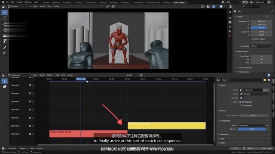275x154 pixels.
Task: Select the blade cut tool in sequencer
Action: pyautogui.click(x=5, y=86)
